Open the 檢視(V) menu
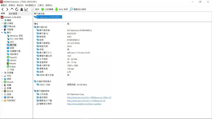This screenshot has width=212, height=119. coord(12,5)
